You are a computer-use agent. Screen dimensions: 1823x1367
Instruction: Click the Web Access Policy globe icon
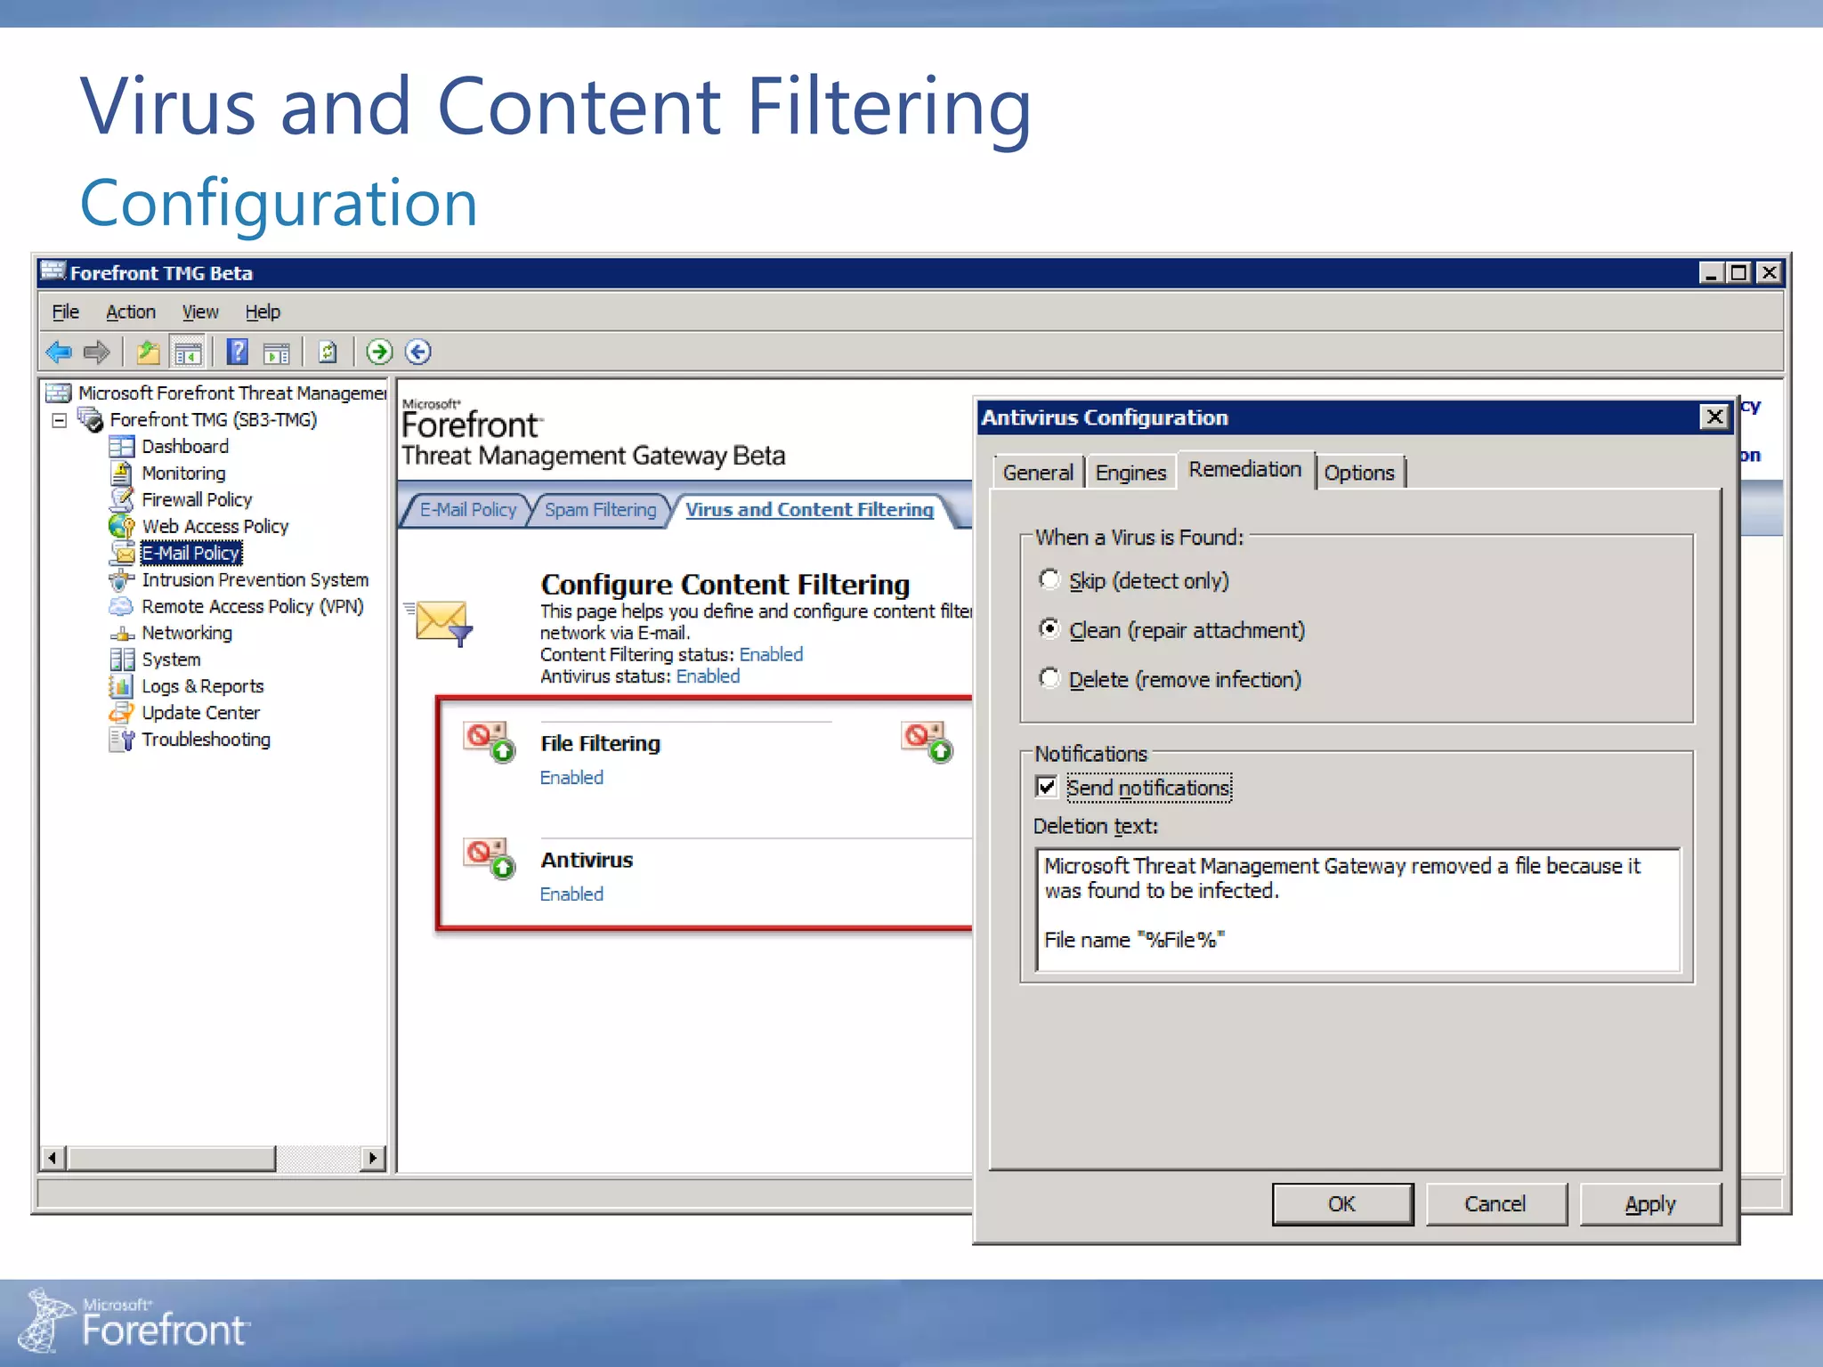[121, 526]
